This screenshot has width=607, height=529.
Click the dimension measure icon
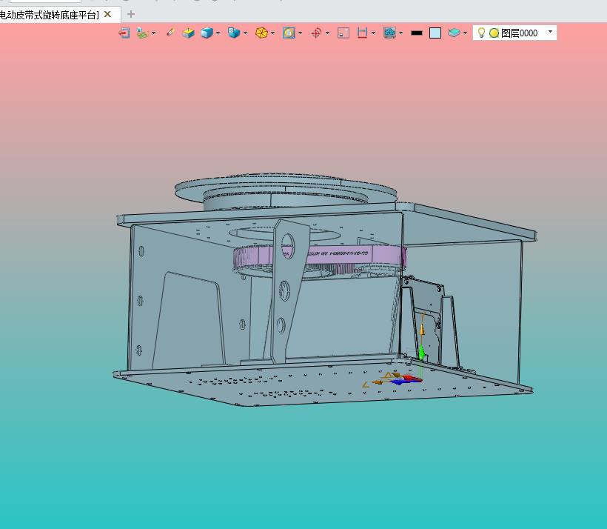coord(362,33)
